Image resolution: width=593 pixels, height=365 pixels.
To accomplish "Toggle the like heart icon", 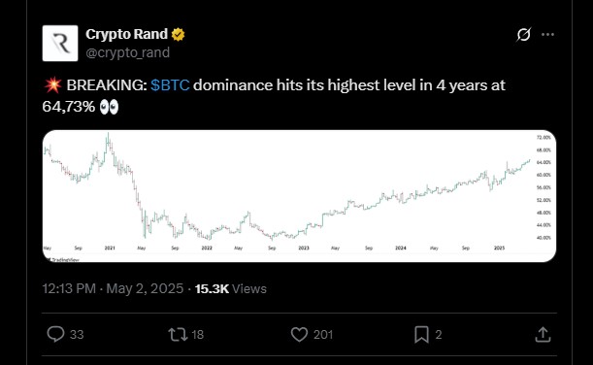I will (299, 334).
